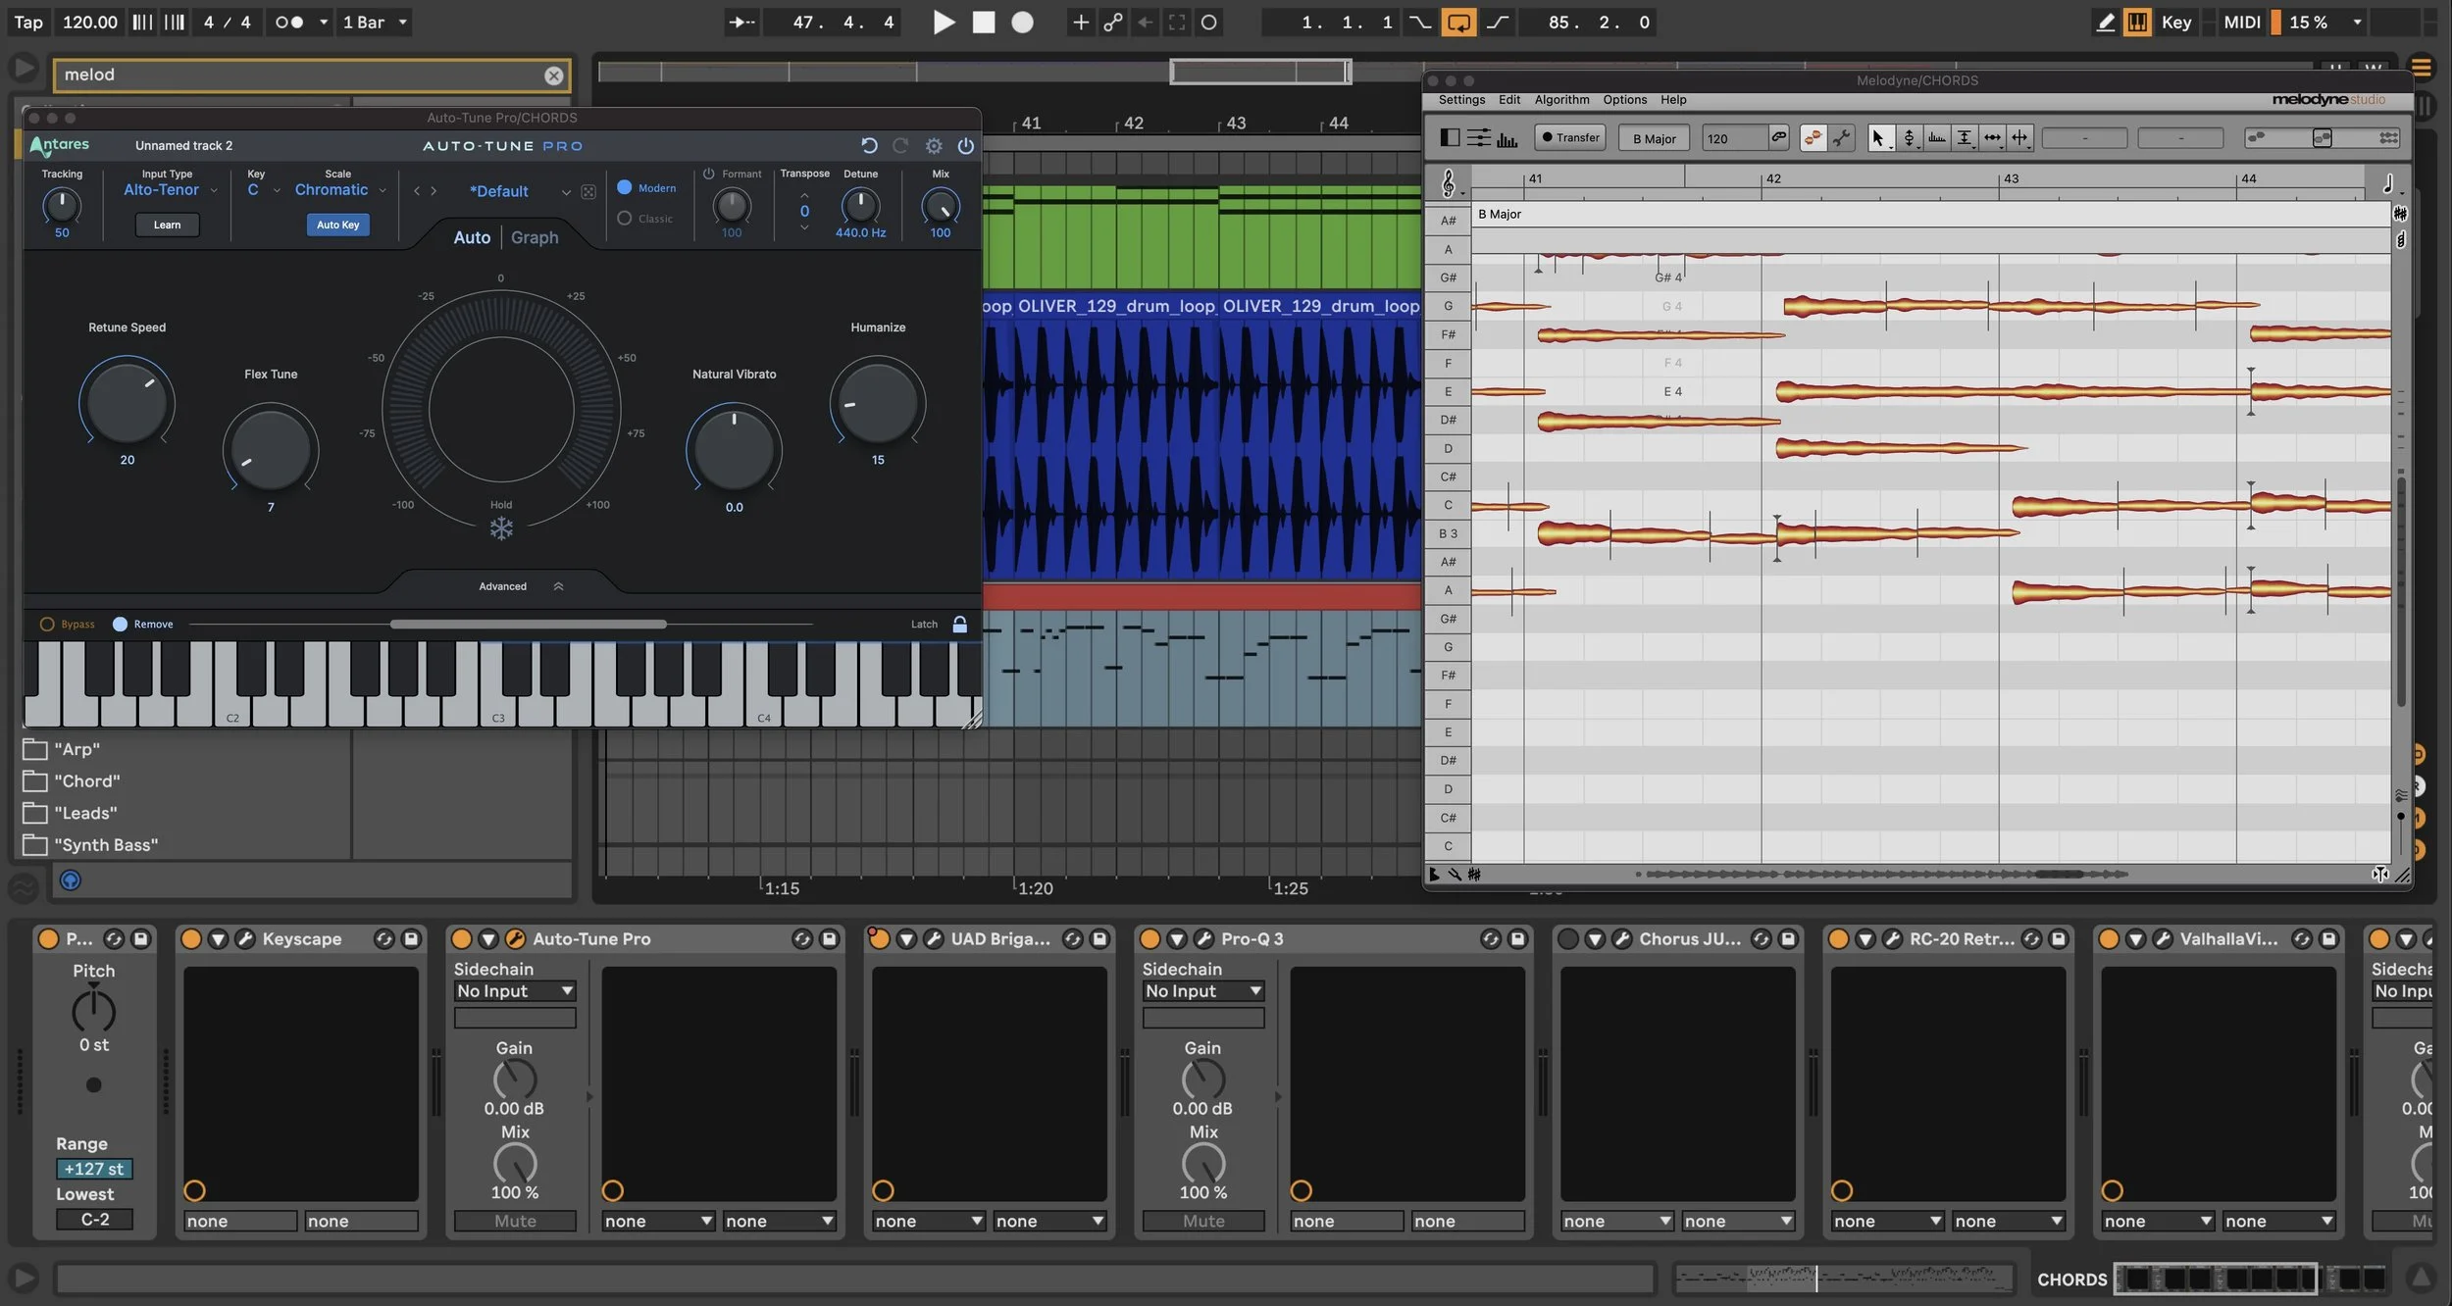
Task: Open Auto-Tune Sidechain No Input dropdown
Action: click(x=515, y=991)
